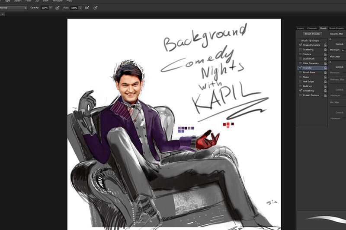Open the 3D menu
The width and height of the screenshot is (346, 230).
37,1
